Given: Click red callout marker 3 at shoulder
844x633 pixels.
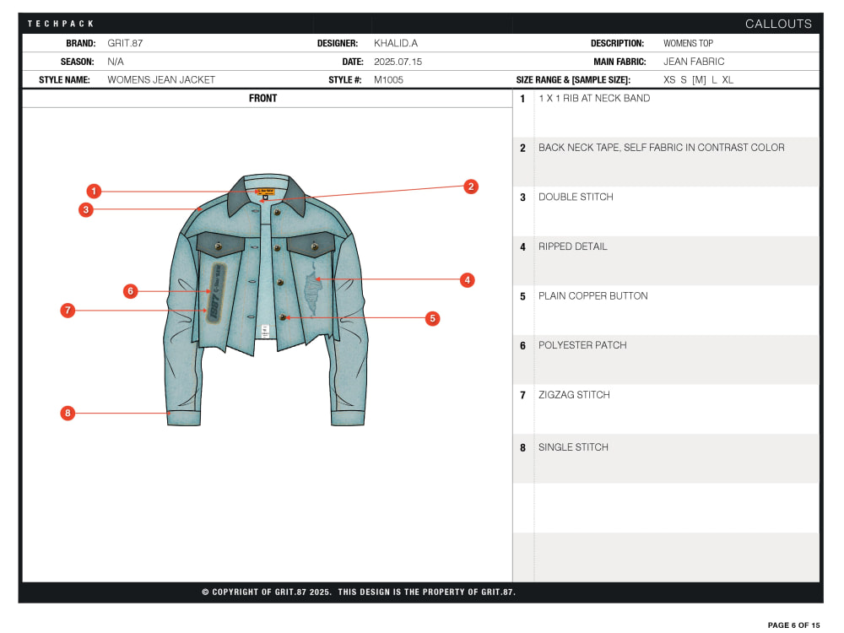Looking at the screenshot, I should pos(85,209).
